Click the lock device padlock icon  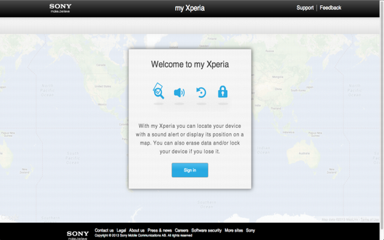[x=223, y=92]
